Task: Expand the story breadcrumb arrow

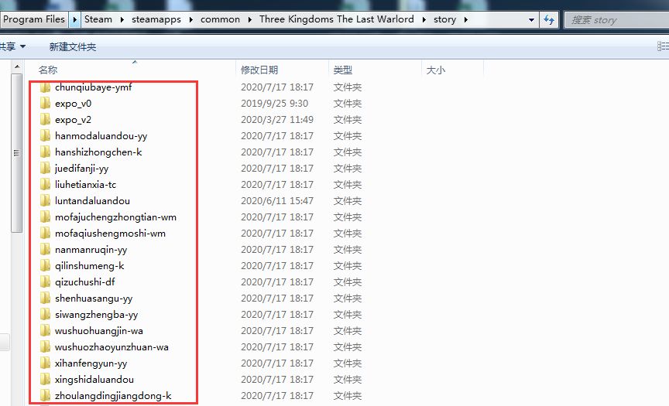Action: (465, 19)
